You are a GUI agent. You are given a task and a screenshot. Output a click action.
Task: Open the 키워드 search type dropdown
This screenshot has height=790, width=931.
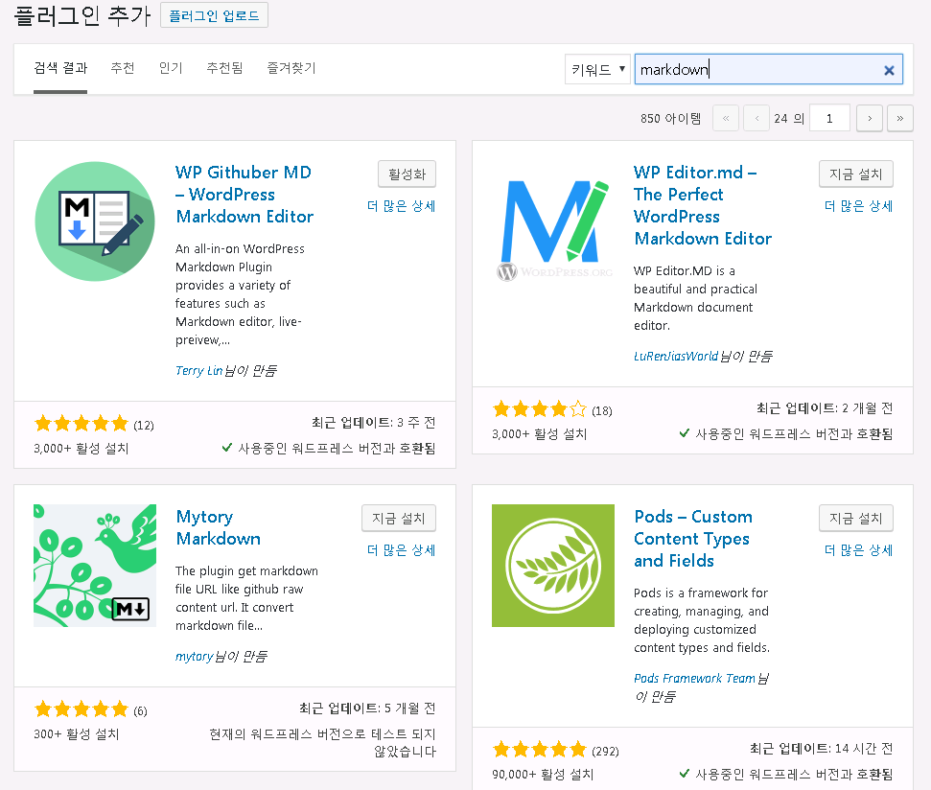coord(597,69)
